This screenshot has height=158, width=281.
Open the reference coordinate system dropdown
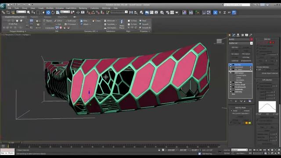coord(65,12)
